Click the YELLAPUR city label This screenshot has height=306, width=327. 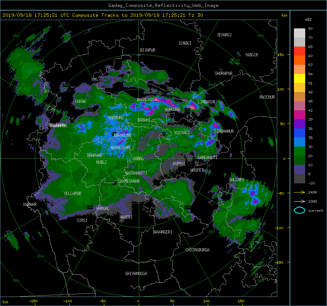73,194
